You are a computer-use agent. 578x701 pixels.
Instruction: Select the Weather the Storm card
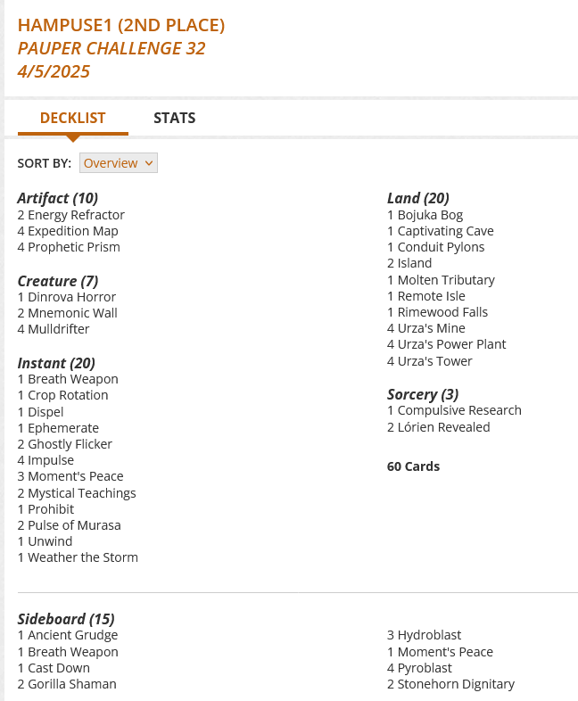pos(82,557)
